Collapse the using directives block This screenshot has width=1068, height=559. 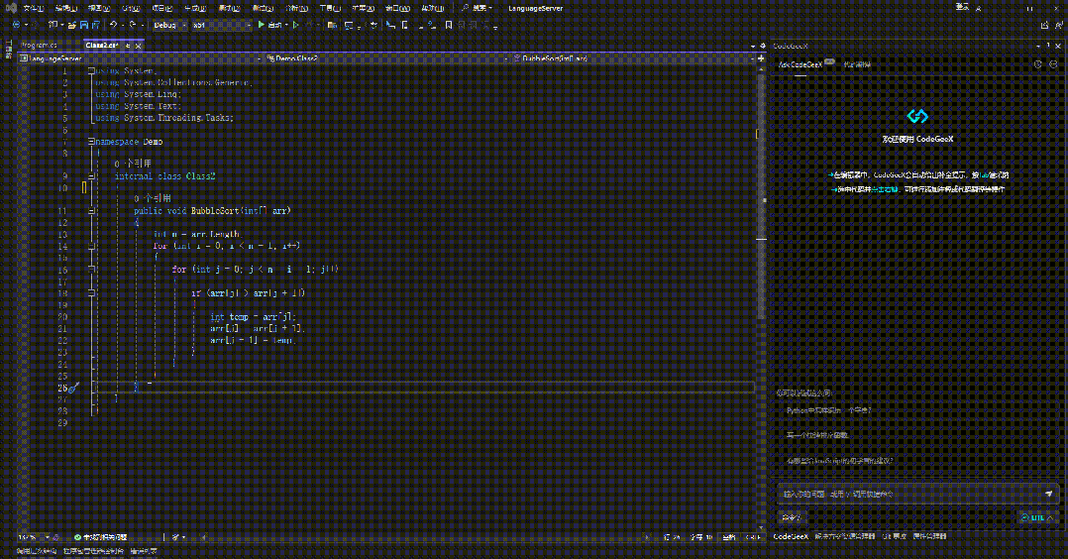click(91, 70)
